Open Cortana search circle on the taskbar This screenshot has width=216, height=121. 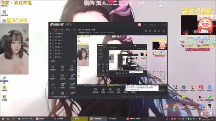tap(8, 119)
